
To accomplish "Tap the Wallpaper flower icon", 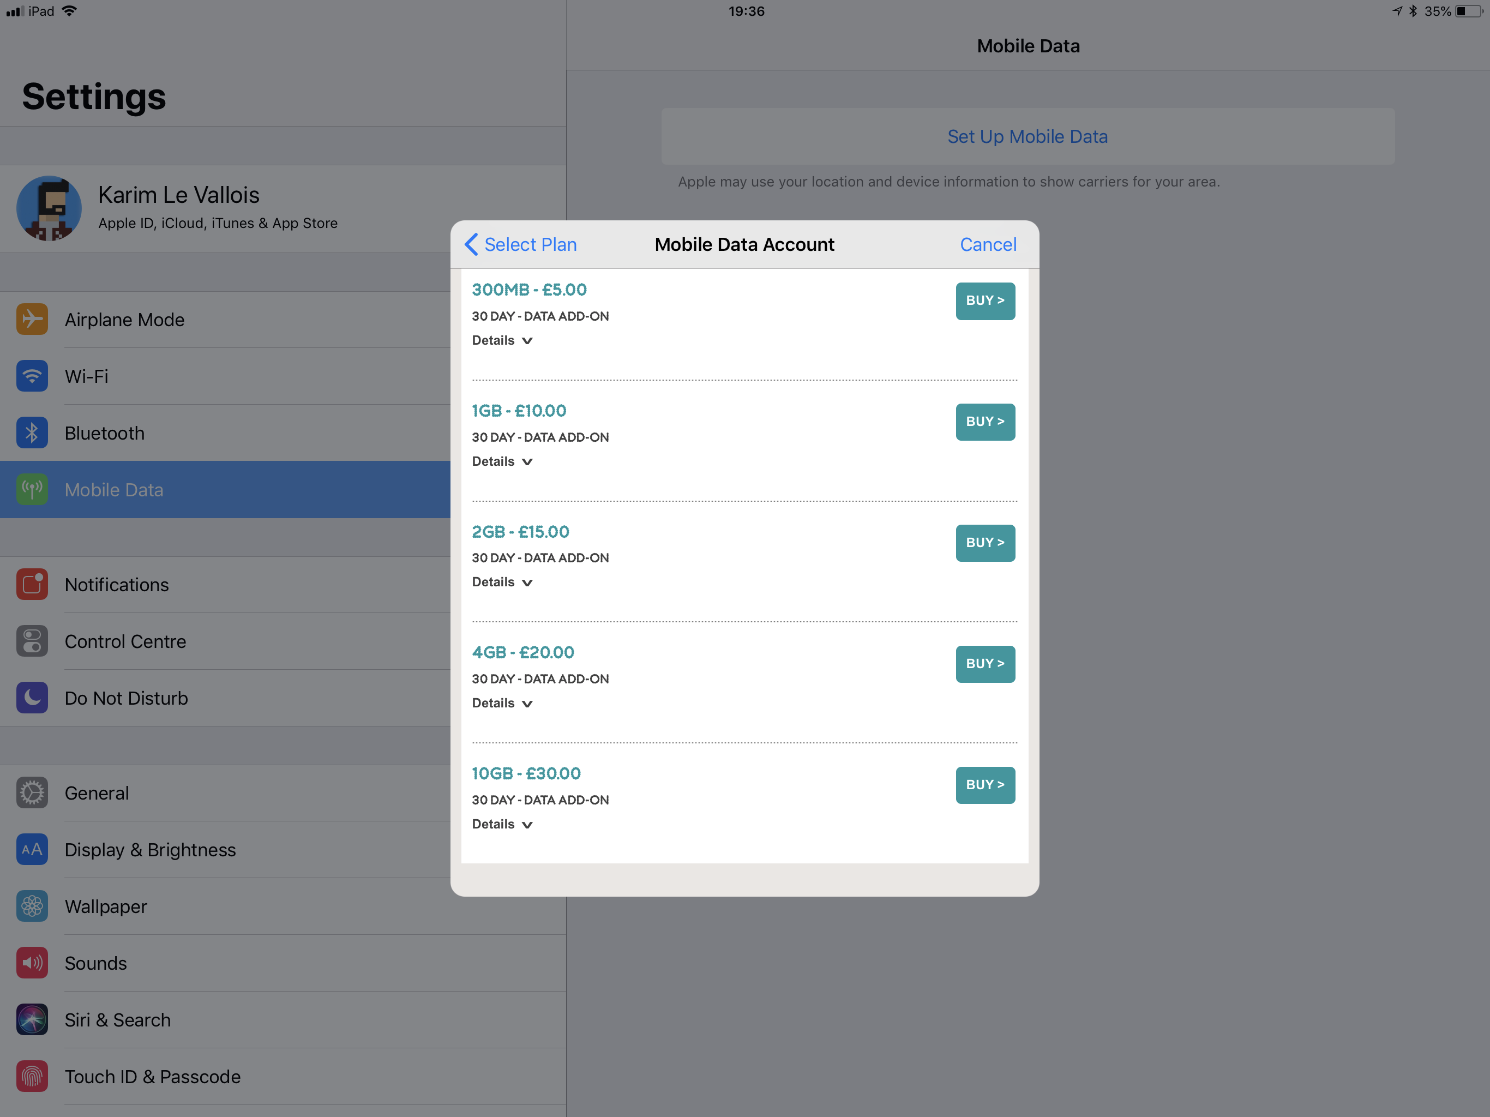I will (x=32, y=906).
